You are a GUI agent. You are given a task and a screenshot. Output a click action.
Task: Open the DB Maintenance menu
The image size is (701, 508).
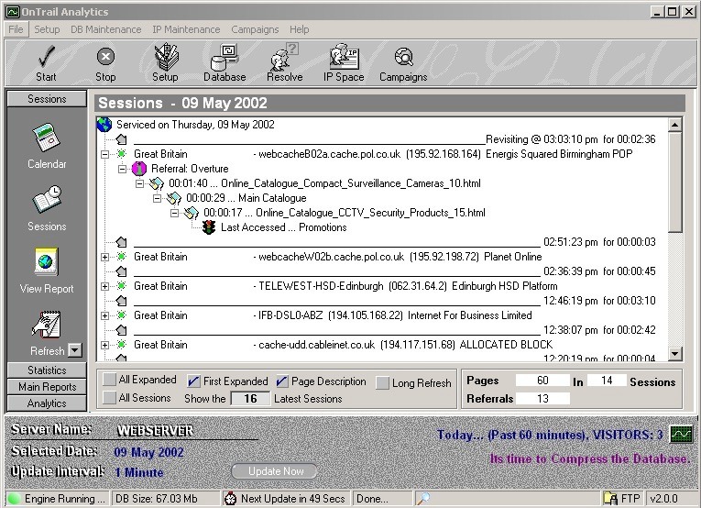pyautogui.click(x=106, y=29)
